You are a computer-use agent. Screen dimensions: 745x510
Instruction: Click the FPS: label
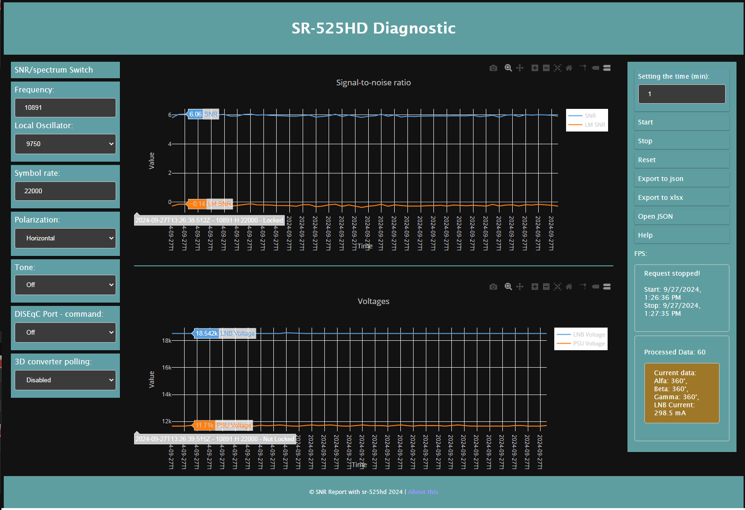click(641, 254)
